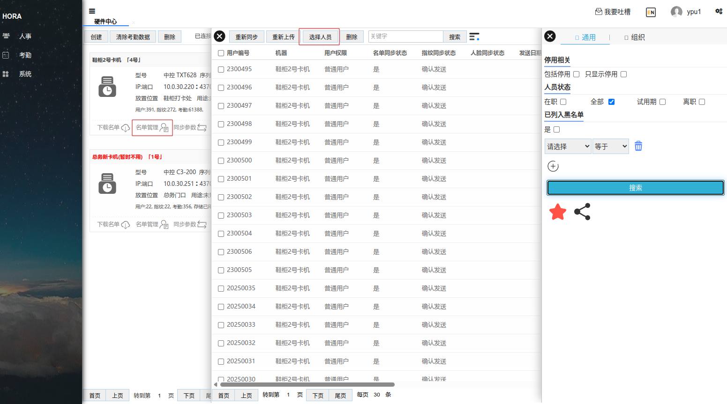Image resolution: width=727 pixels, height=404 pixels.
Task: Open the ypu1 user account menu
Action: point(686,12)
